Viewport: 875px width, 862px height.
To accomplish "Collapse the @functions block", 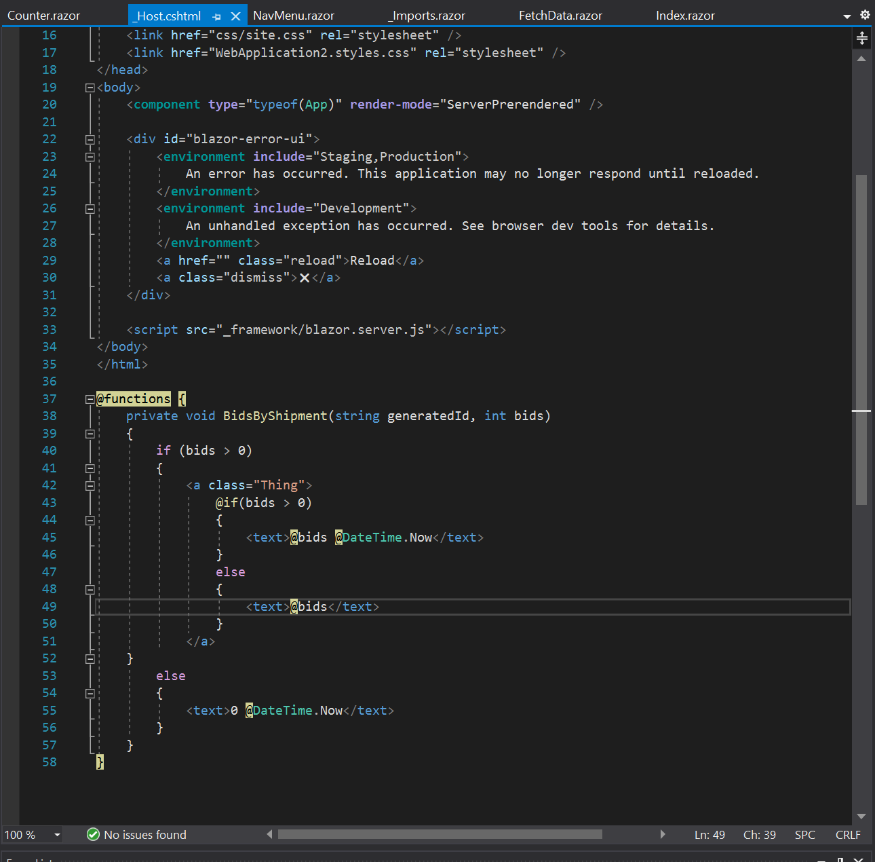I will click(x=90, y=398).
